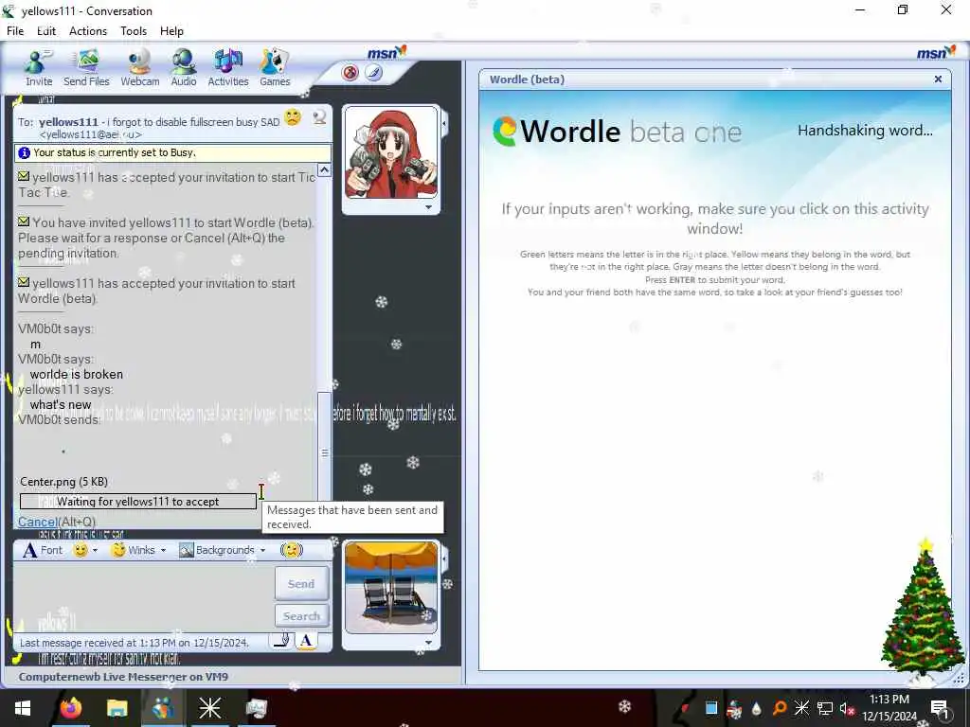This screenshot has height=727, width=970.
Task: Open the Tools menu
Action: (134, 31)
